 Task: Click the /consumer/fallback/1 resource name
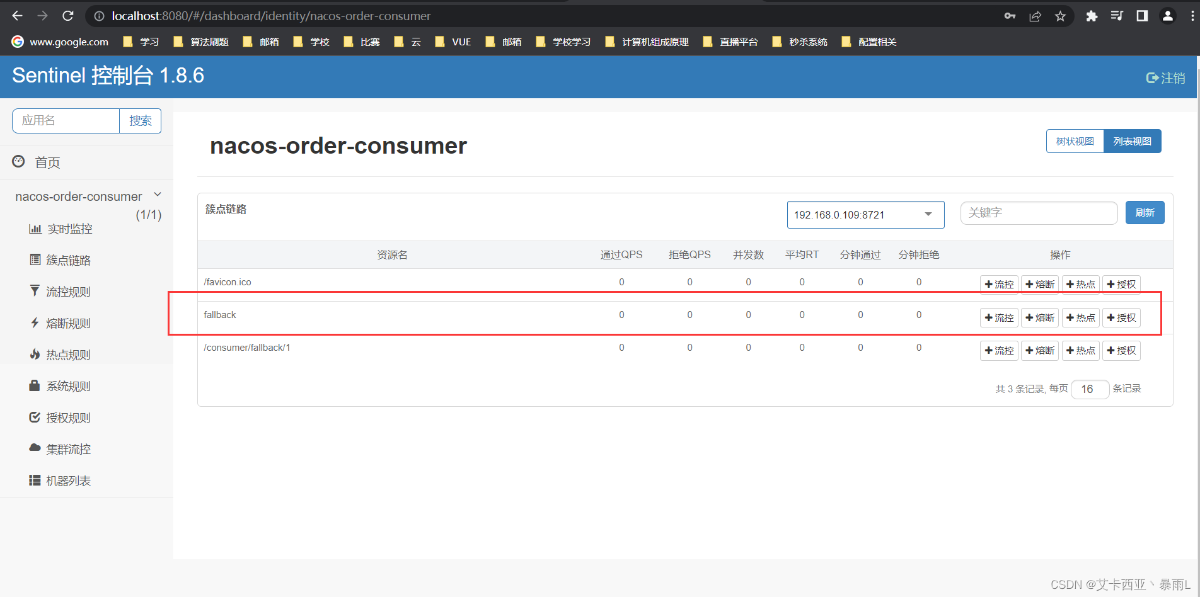tap(247, 348)
